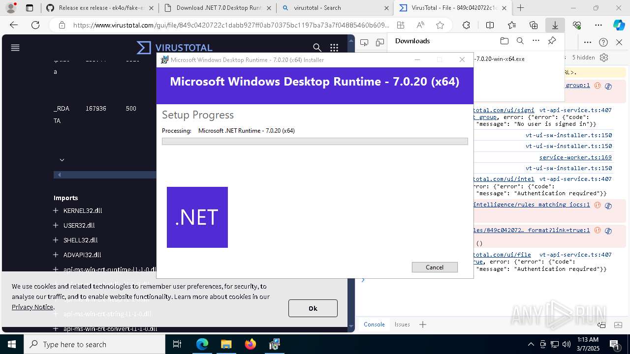Search downloads in Downloads panel
630x354 pixels.
coord(520,41)
